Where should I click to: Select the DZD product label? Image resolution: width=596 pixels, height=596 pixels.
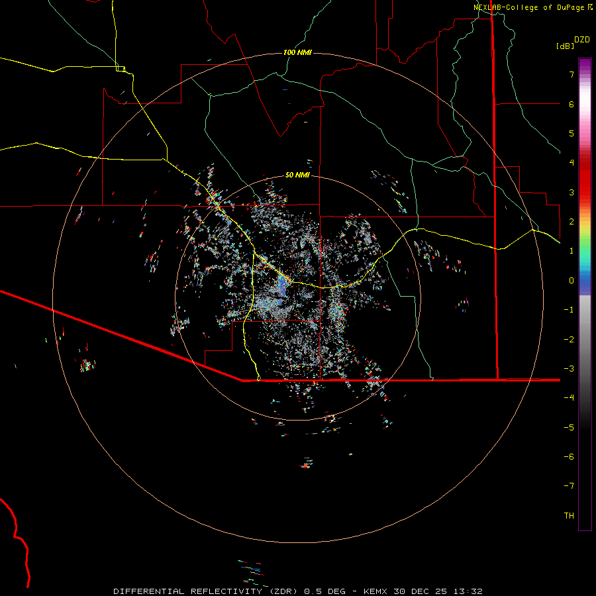pyautogui.click(x=581, y=40)
